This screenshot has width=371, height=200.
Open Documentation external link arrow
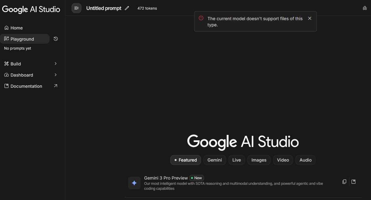pyautogui.click(x=56, y=86)
